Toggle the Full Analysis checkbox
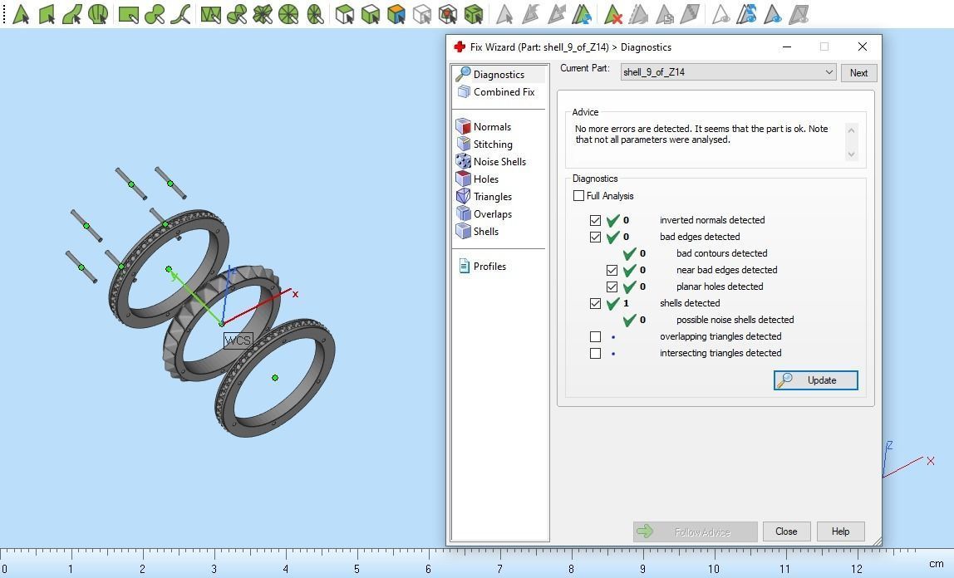Image resolution: width=954 pixels, height=578 pixels. tap(578, 196)
